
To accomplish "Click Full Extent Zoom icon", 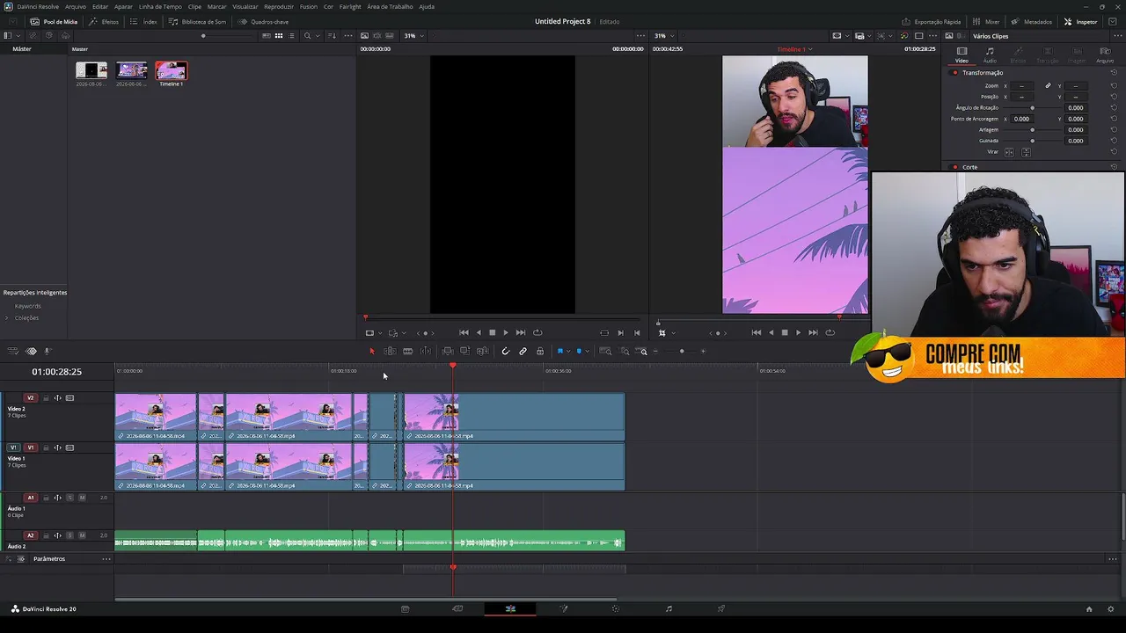I will (605, 352).
